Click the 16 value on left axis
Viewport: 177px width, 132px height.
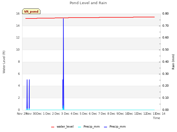[x=18, y=14]
